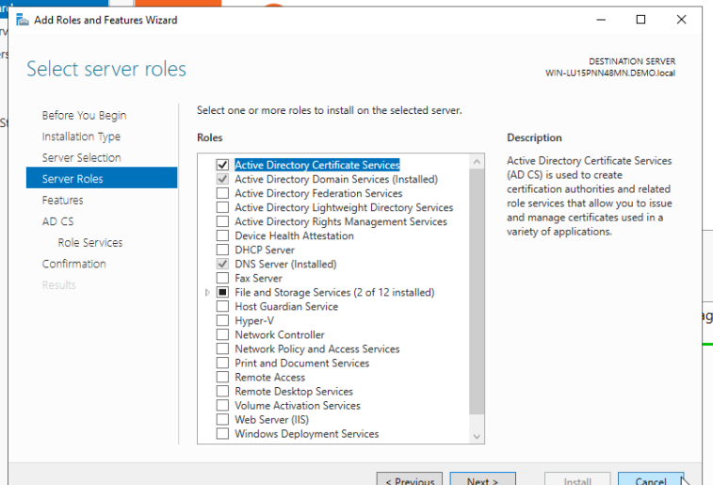713x485 pixels.
Task: Select the Remote Access label
Action: (269, 378)
